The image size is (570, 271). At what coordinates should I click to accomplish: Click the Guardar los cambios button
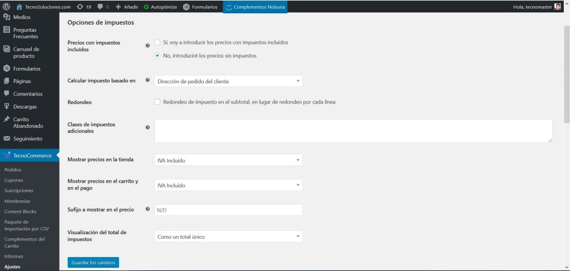(93, 262)
